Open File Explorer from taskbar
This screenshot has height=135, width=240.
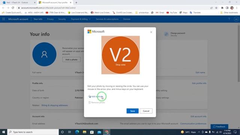click(x=84, y=132)
